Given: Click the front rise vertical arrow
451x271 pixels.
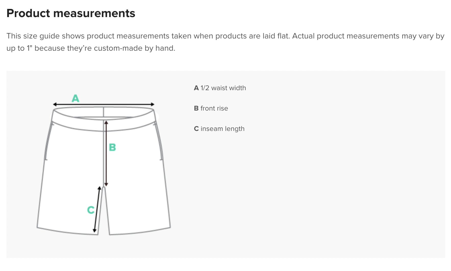Looking at the screenshot, I should click(x=106, y=154).
